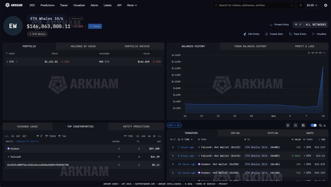This screenshot has width=331, height=187.
Task: Click the EW entity avatar
Action: 13,26
